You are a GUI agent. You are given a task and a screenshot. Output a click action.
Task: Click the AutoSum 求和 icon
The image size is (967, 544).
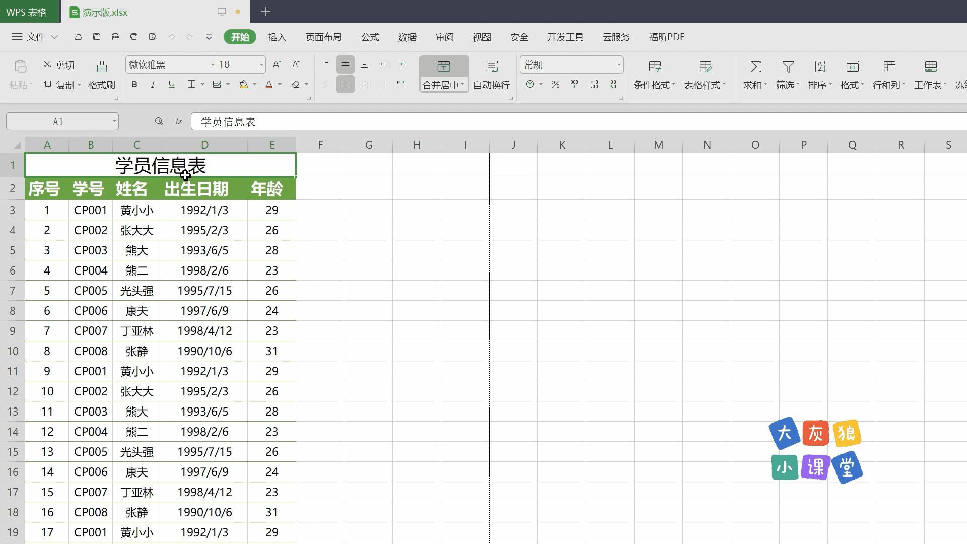[x=754, y=66]
